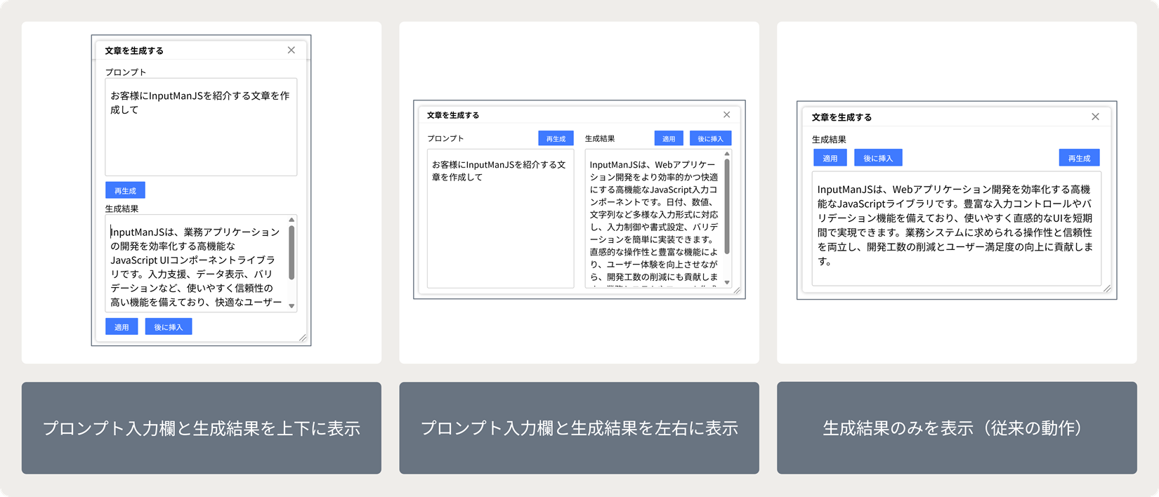Screen dimensions: 1159x497
Task: Click 適用 button in result-only dialog
Action: 830,158
